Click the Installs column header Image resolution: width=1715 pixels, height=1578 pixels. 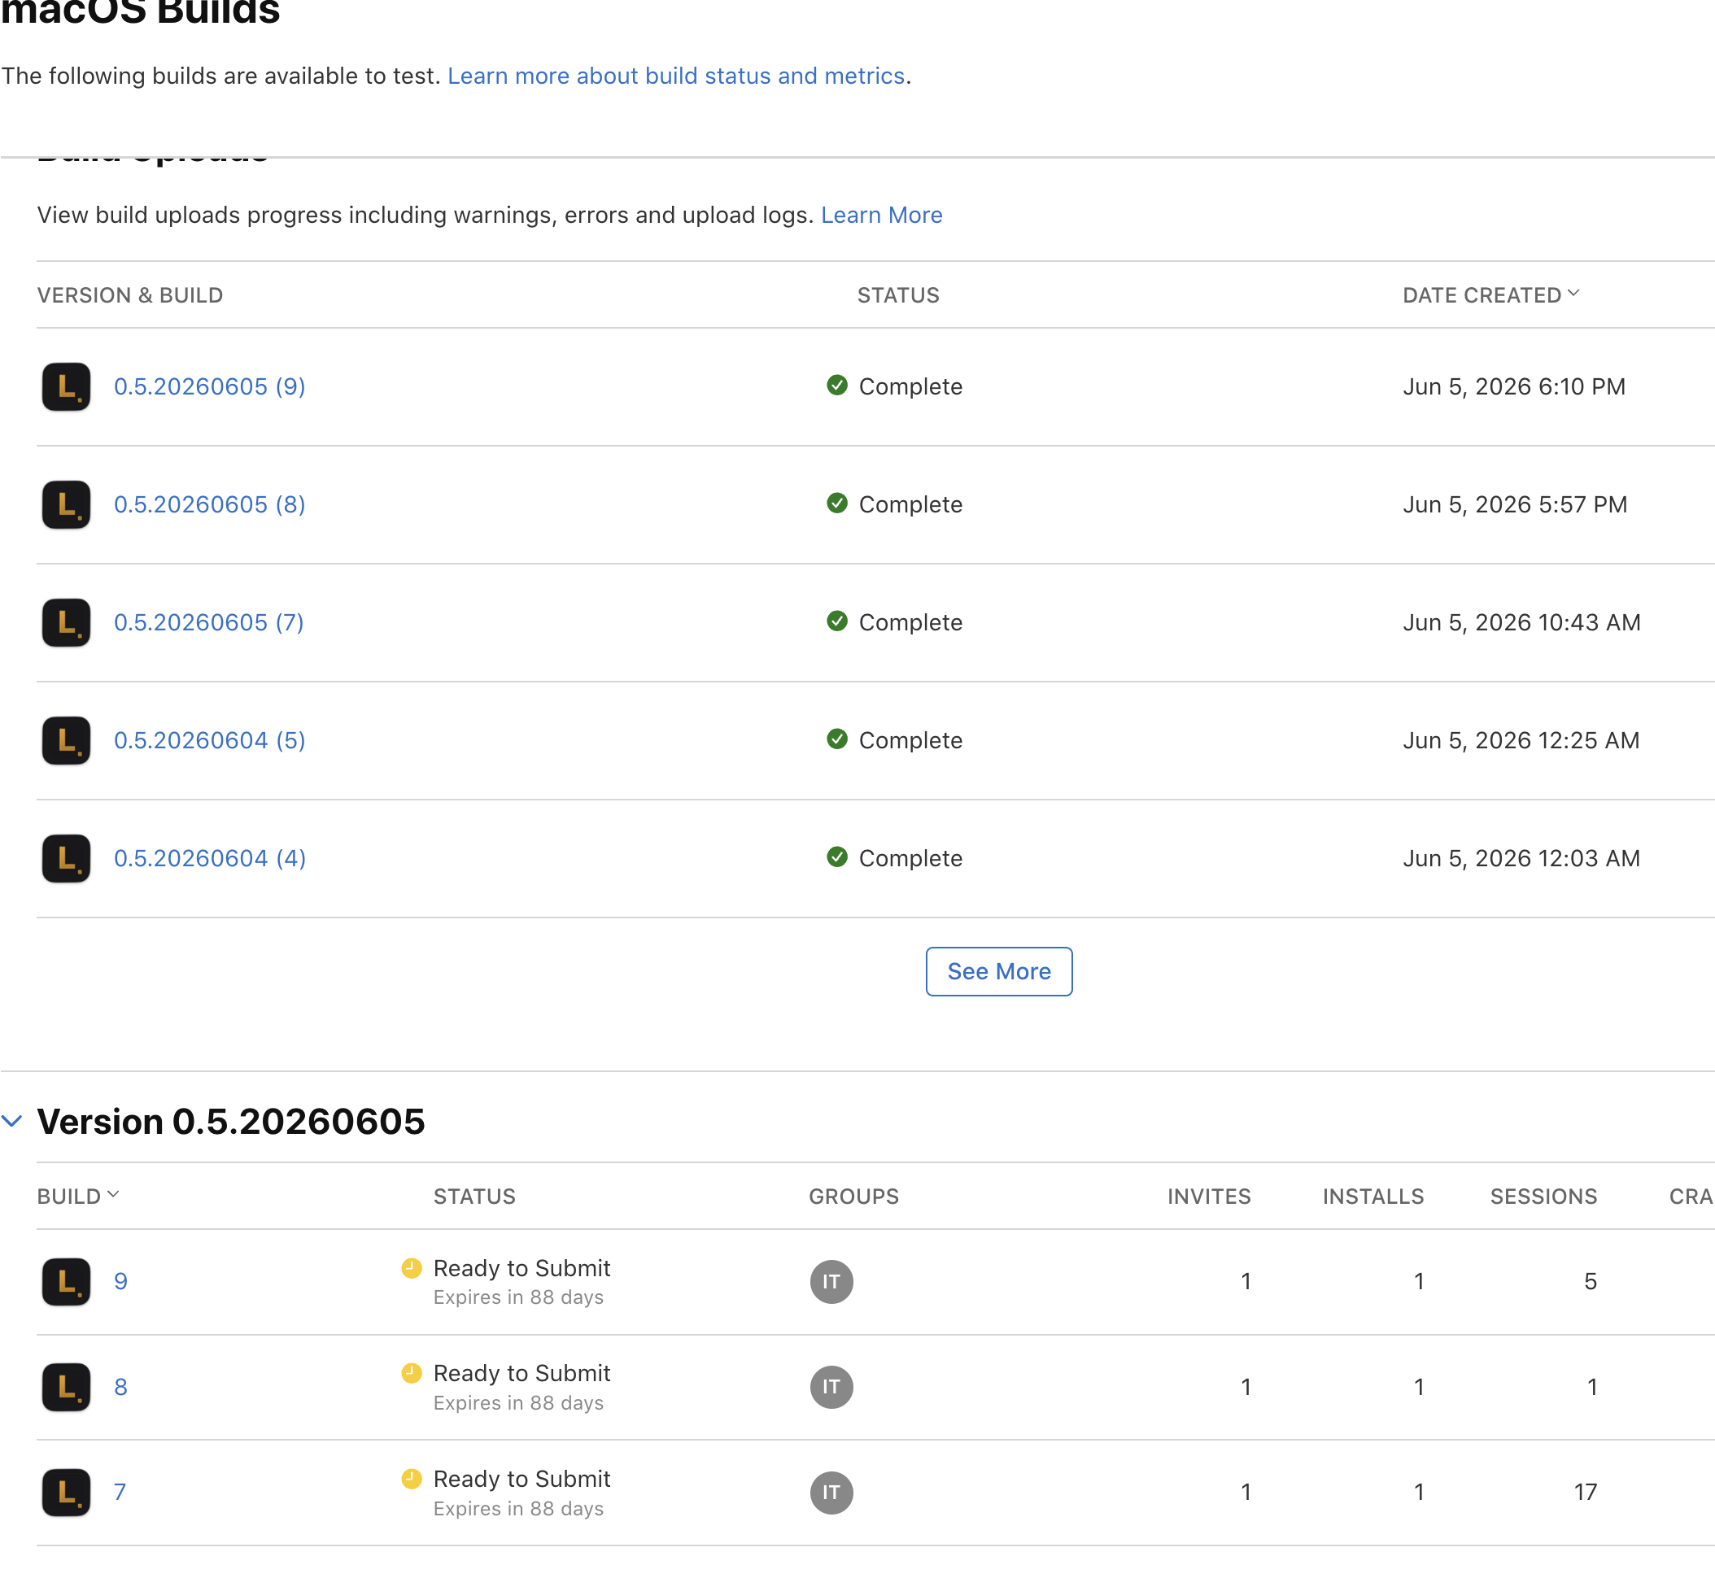(1373, 1197)
